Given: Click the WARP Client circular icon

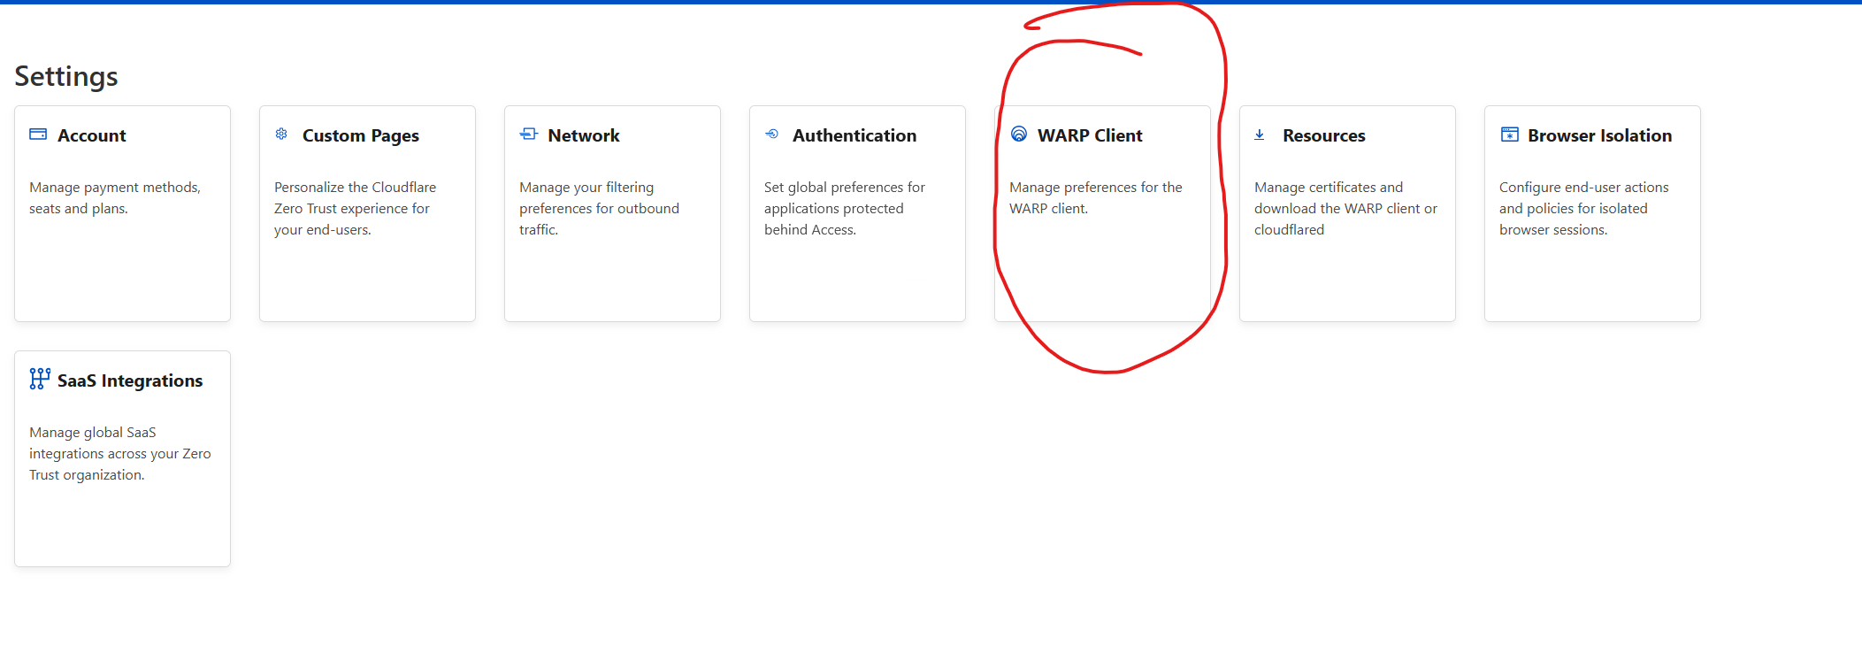Looking at the screenshot, I should pyautogui.click(x=1019, y=134).
